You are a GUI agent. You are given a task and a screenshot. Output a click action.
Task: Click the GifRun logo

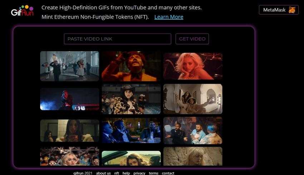[22, 11]
